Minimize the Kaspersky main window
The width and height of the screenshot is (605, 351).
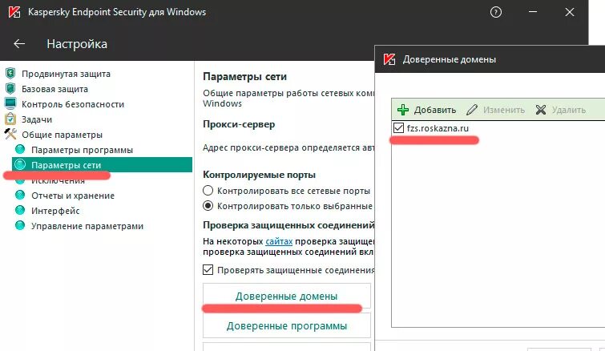click(533, 12)
